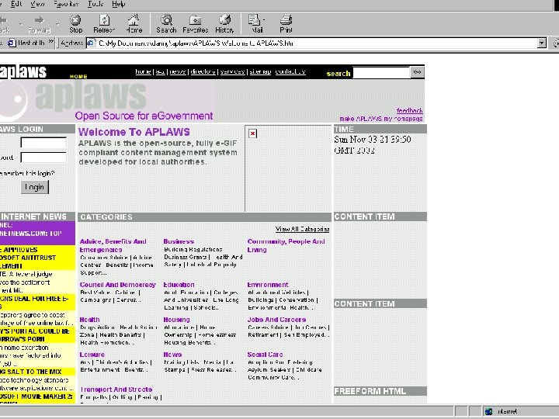Click the Open Source for eGovernment tagline
The height and width of the screenshot is (419, 559).
tap(144, 116)
